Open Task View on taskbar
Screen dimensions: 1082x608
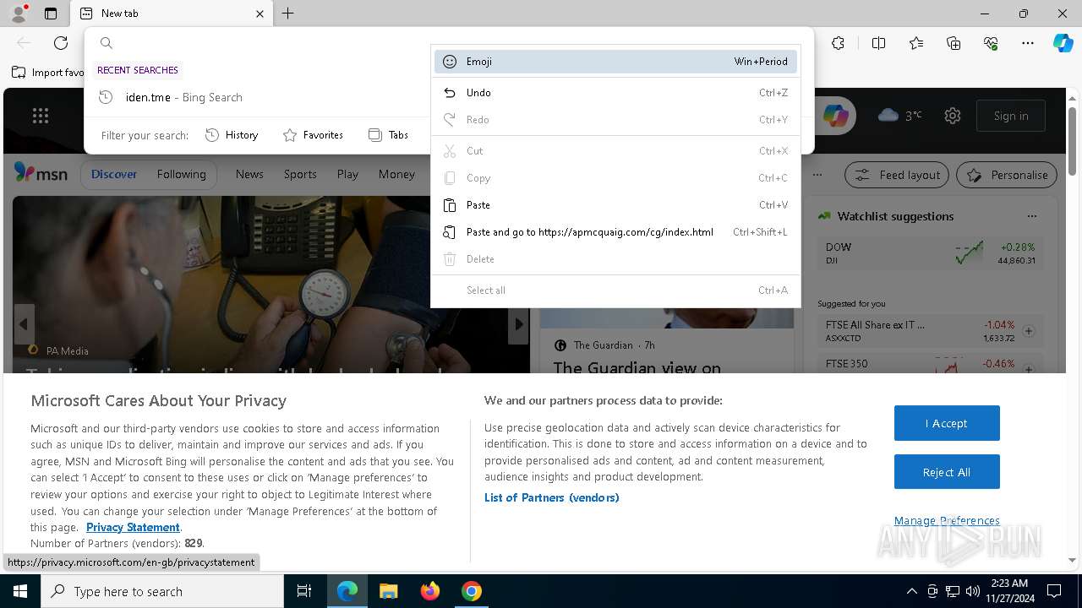tap(304, 591)
